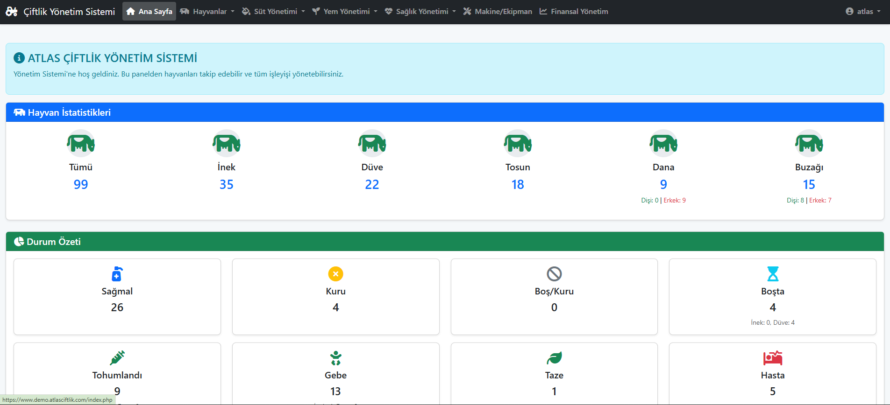Go to the Ana Sayfa tab
The width and height of the screenshot is (890, 405).
tap(149, 11)
